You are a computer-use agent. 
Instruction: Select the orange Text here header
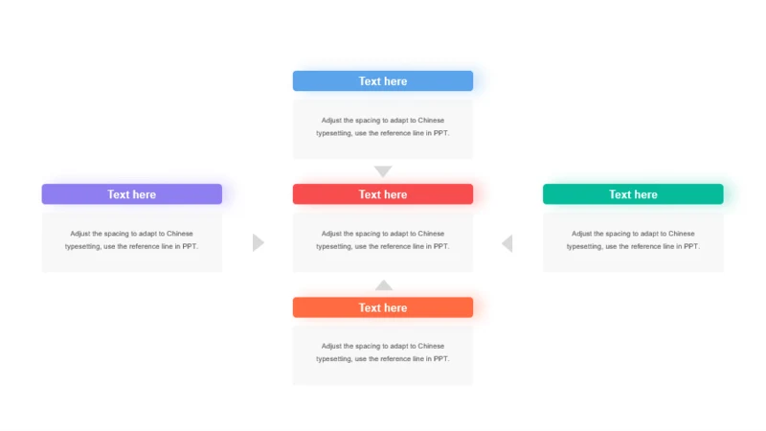point(383,307)
